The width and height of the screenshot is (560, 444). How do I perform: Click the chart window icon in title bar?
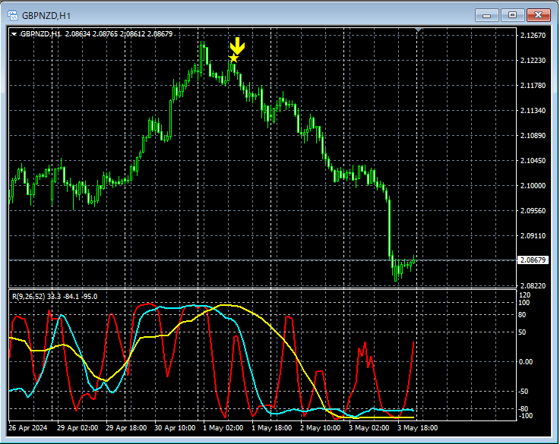click(x=13, y=14)
